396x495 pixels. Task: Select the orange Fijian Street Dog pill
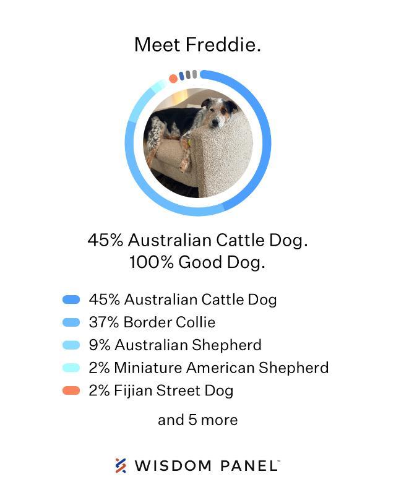(71, 390)
